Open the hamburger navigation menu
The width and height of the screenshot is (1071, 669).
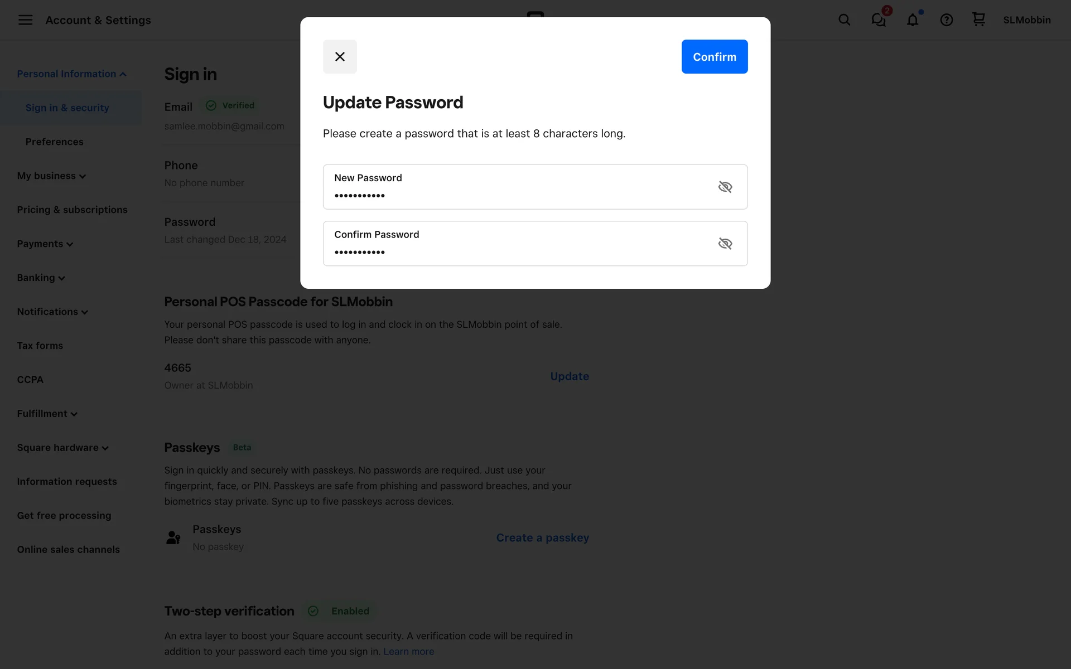click(25, 20)
